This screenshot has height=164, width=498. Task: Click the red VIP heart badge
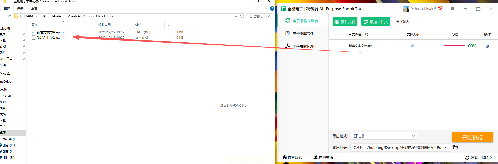(x=440, y=8)
